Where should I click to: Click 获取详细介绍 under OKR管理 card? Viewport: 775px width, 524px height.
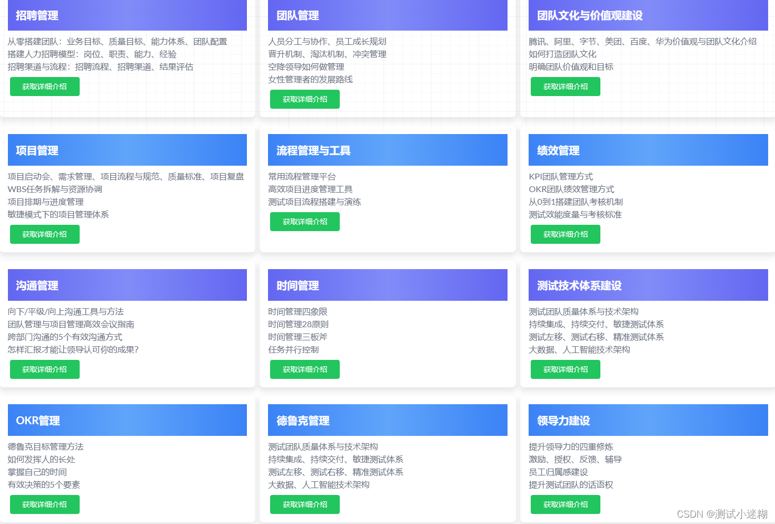coord(44,504)
